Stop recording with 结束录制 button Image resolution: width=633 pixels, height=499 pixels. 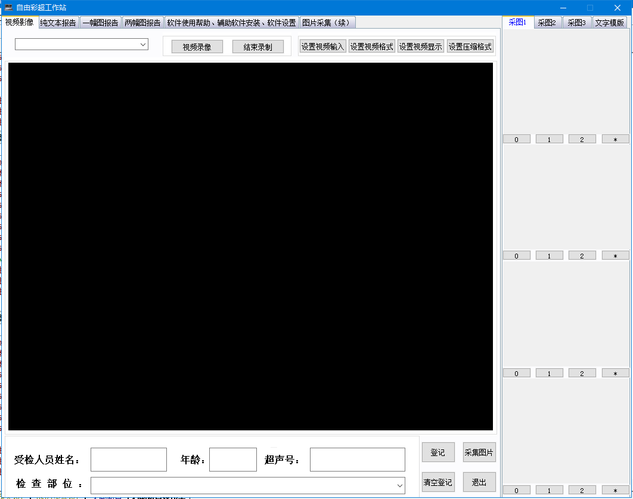258,47
